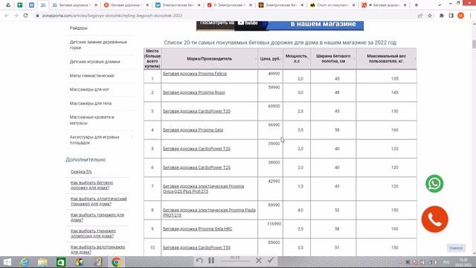Screen dimensions: 476x268
Task: Open the pinned green Sheets tab
Action: coord(20,5)
